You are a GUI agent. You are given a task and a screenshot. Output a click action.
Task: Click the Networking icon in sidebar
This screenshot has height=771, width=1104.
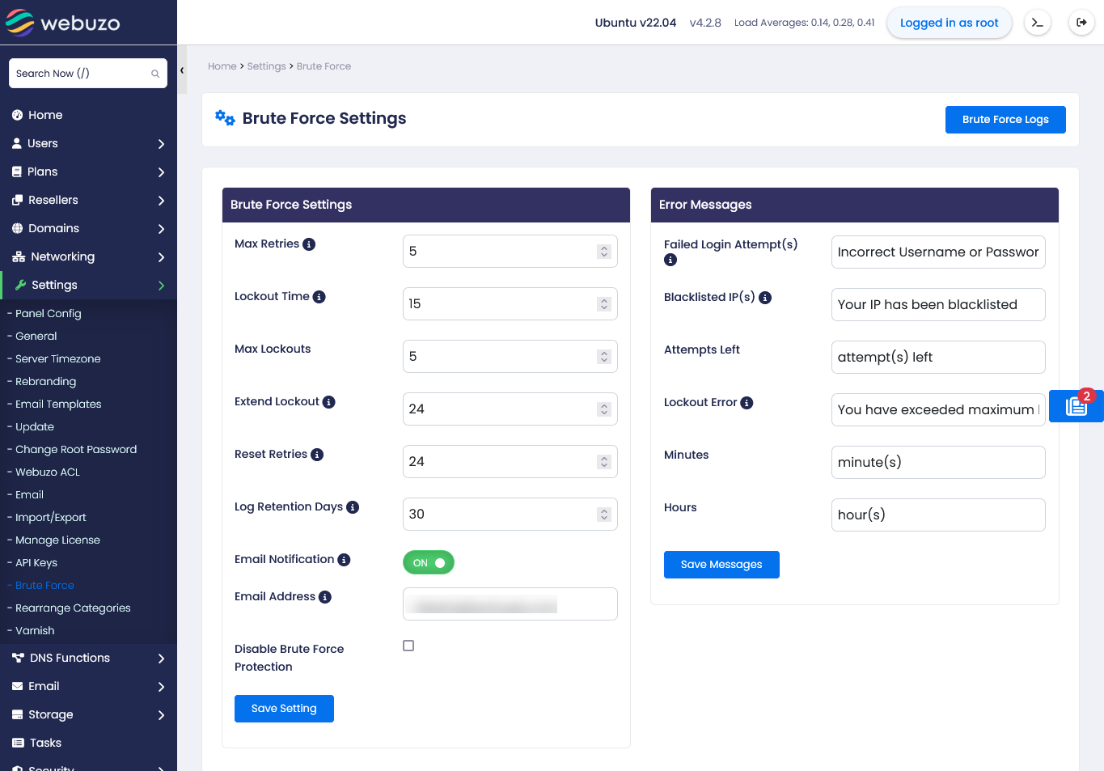click(19, 256)
